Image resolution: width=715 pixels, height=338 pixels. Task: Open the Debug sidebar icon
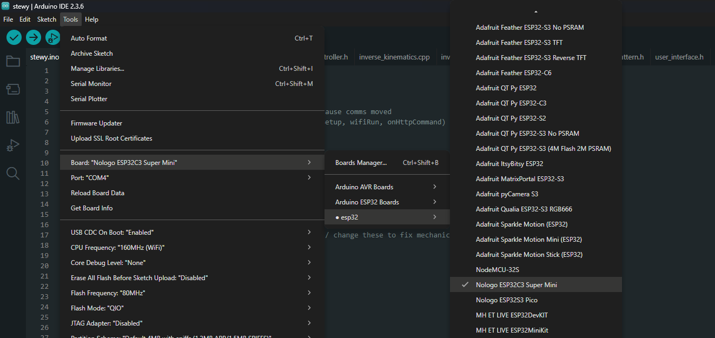click(13, 145)
